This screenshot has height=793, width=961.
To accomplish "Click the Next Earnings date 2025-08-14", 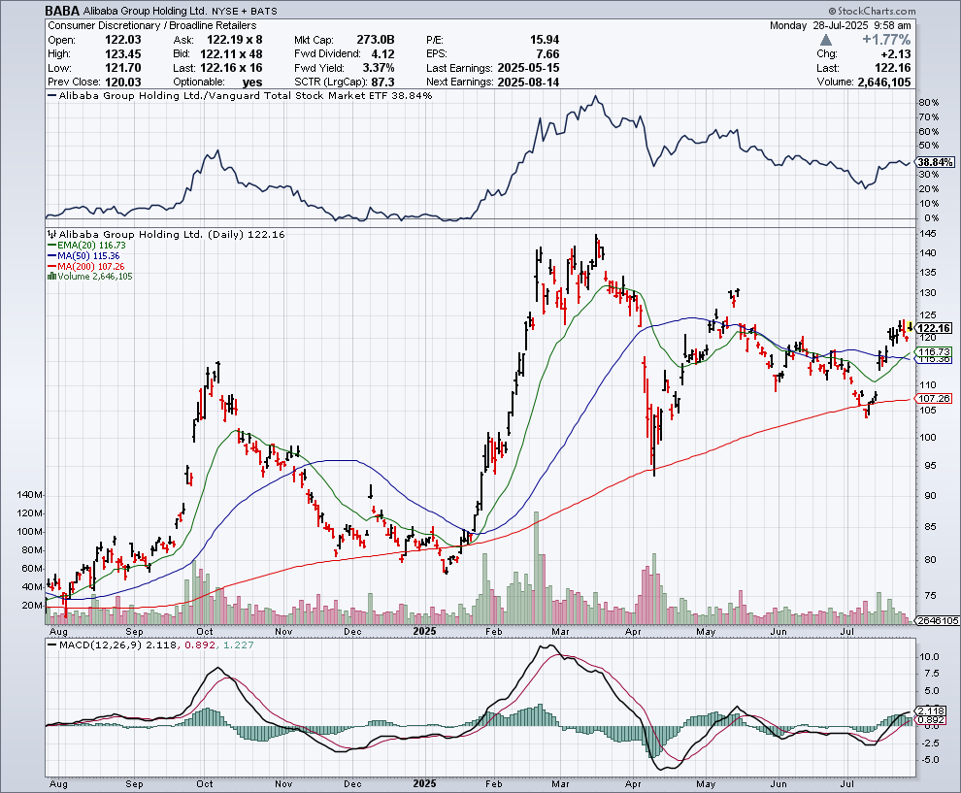I will [x=528, y=83].
